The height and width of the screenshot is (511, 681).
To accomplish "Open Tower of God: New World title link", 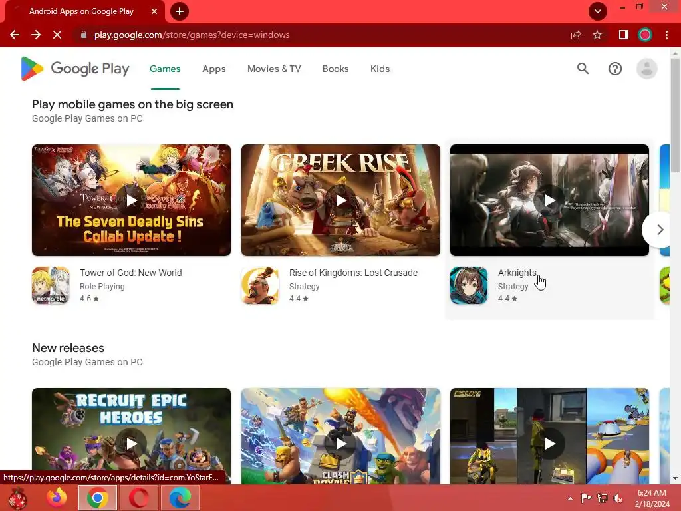I will (131, 273).
